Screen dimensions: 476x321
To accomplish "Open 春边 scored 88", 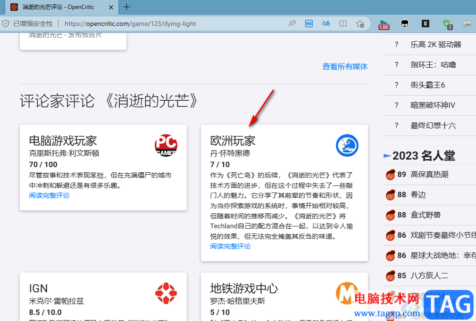I will tap(418, 195).
